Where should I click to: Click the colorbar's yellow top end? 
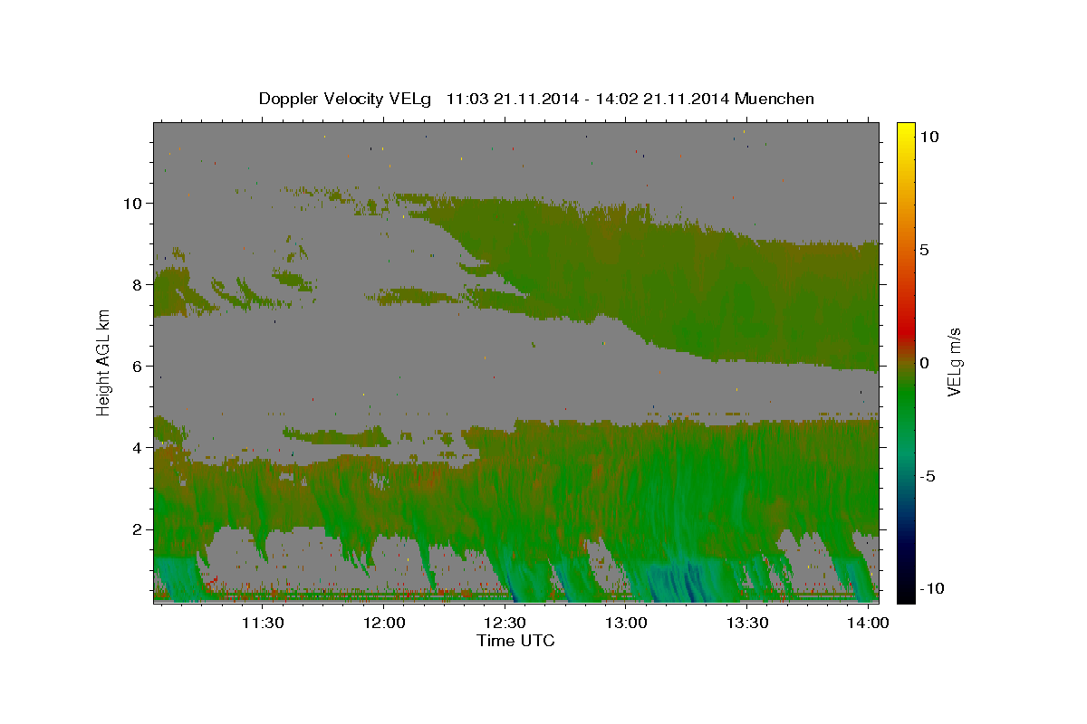click(x=905, y=129)
